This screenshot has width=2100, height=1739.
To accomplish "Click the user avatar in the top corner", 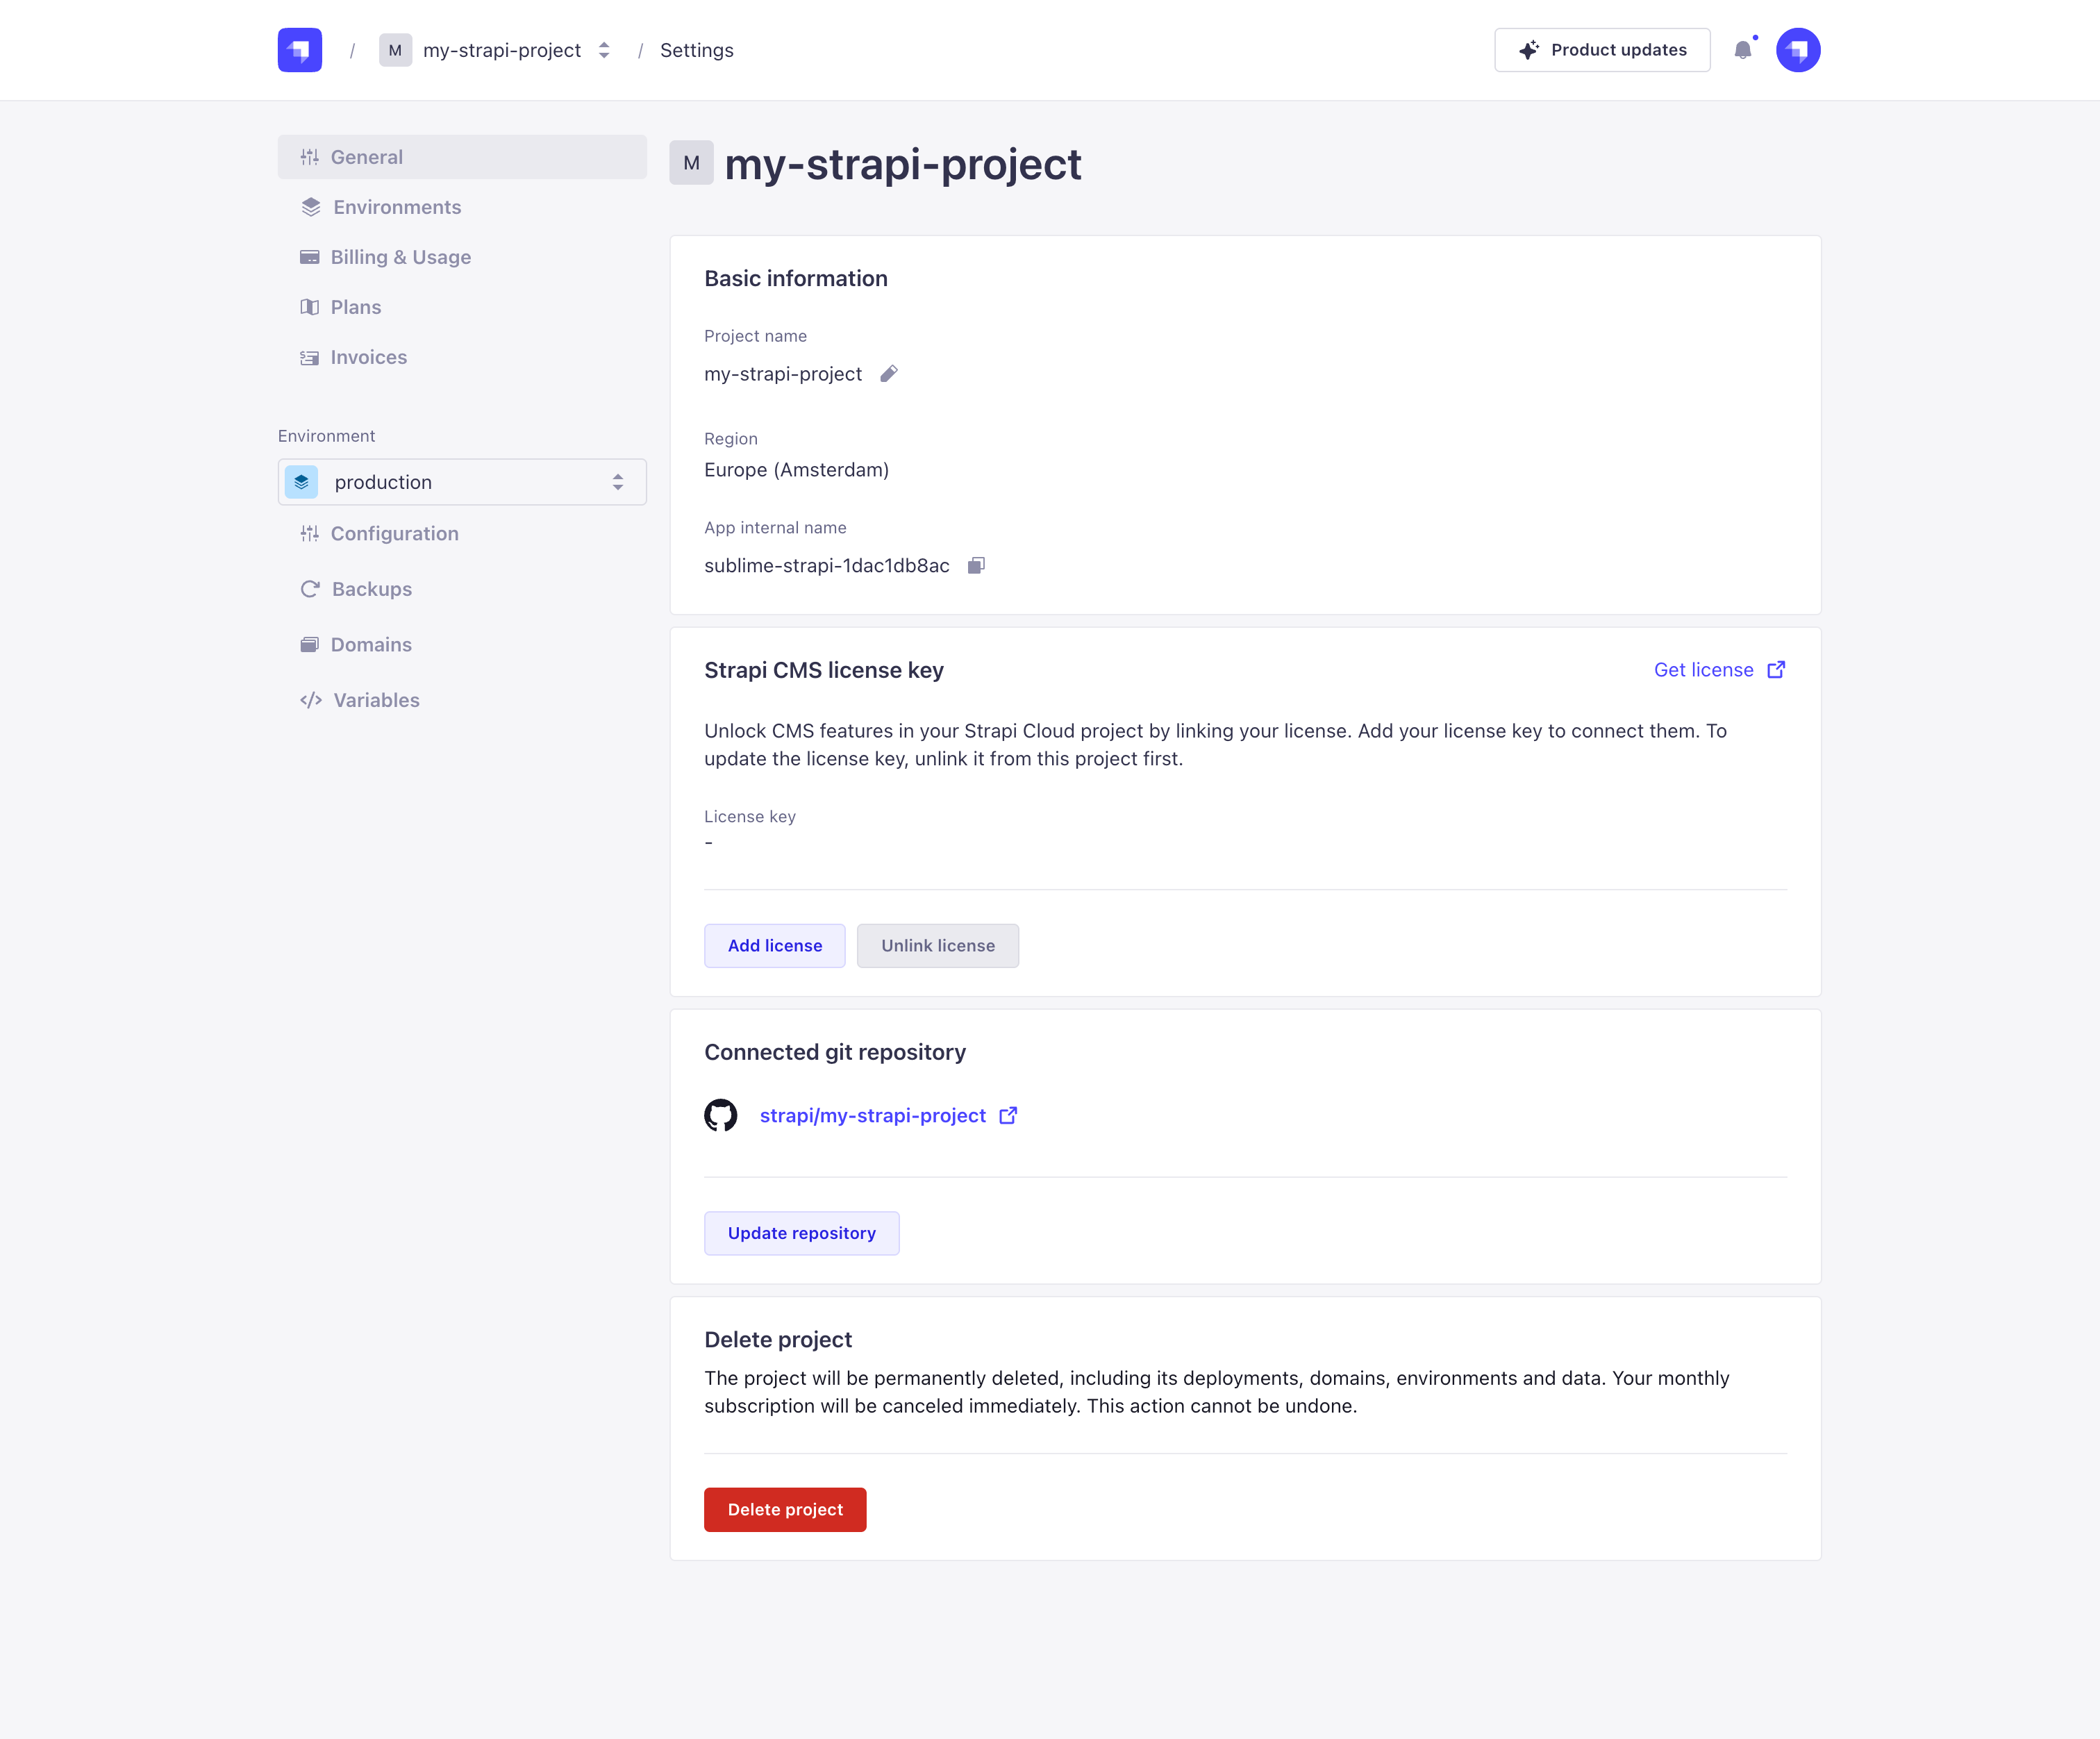I will pos(1798,50).
